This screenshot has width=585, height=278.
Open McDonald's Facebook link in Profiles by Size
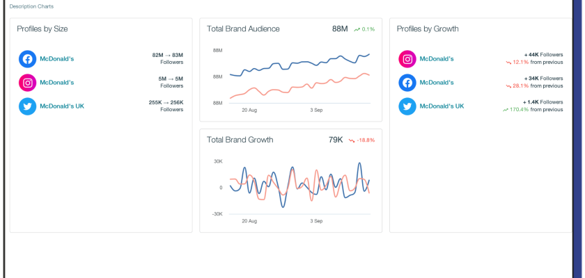tap(57, 59)
